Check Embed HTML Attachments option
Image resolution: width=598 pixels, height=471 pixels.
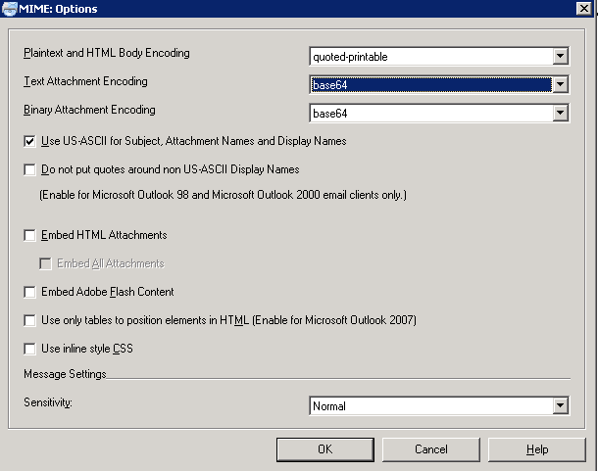pos(30,236)
